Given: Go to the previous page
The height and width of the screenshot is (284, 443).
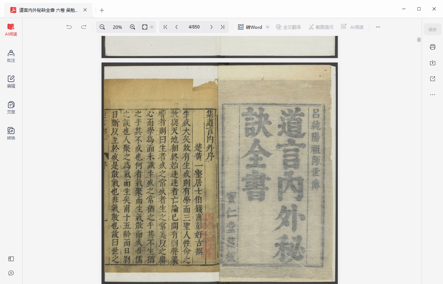Looking at the screenshot, I should [176, 27].
